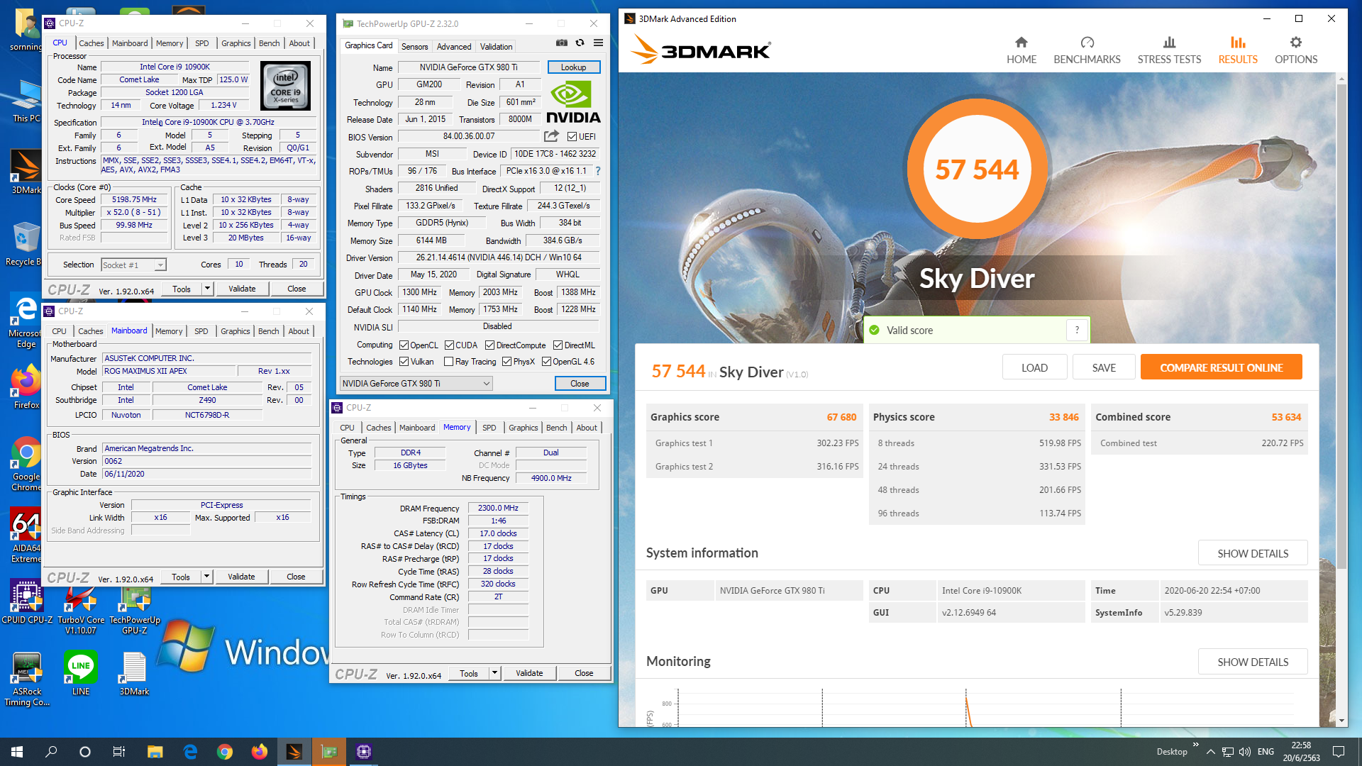
Task: Open File Explorer from the taskbar
Action: click(x=155, y=752)
